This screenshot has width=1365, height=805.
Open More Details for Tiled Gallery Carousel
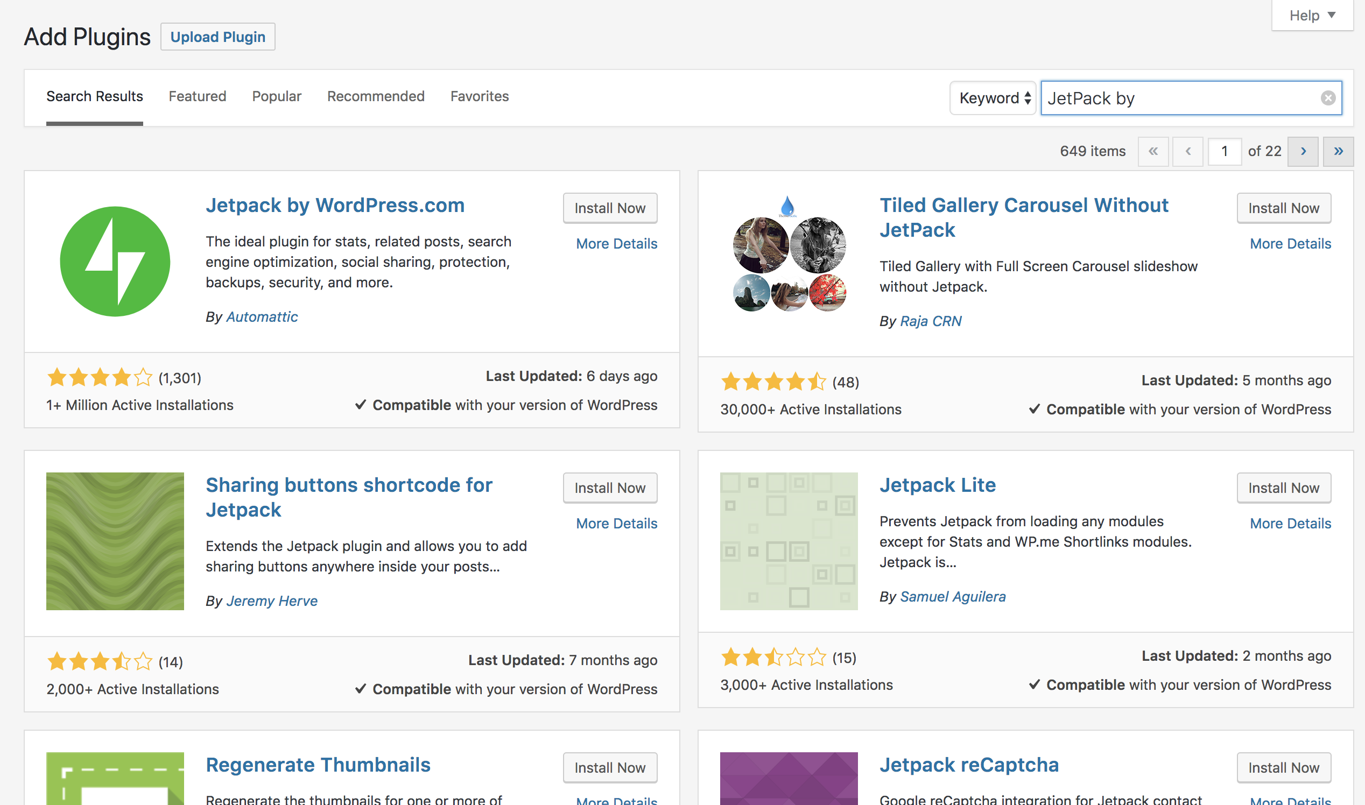(1291, 244)
